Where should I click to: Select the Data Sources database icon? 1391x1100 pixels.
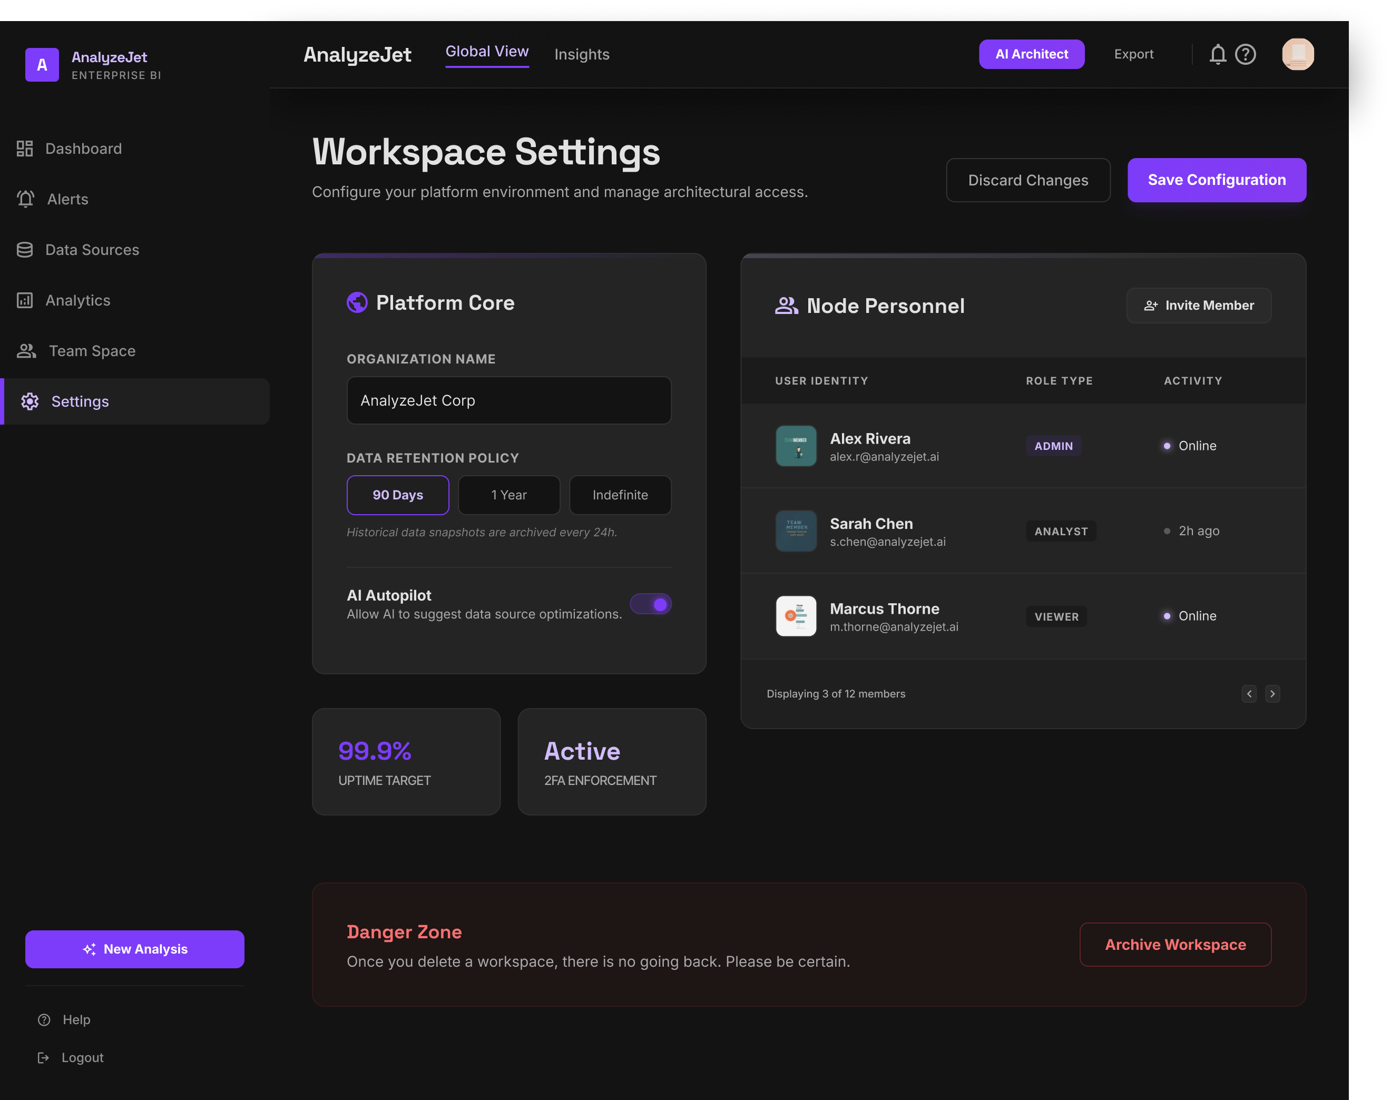click(24, 250)
